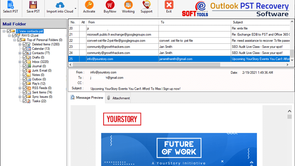Toggle the Inbox (3220) folder checkbox

25,62
